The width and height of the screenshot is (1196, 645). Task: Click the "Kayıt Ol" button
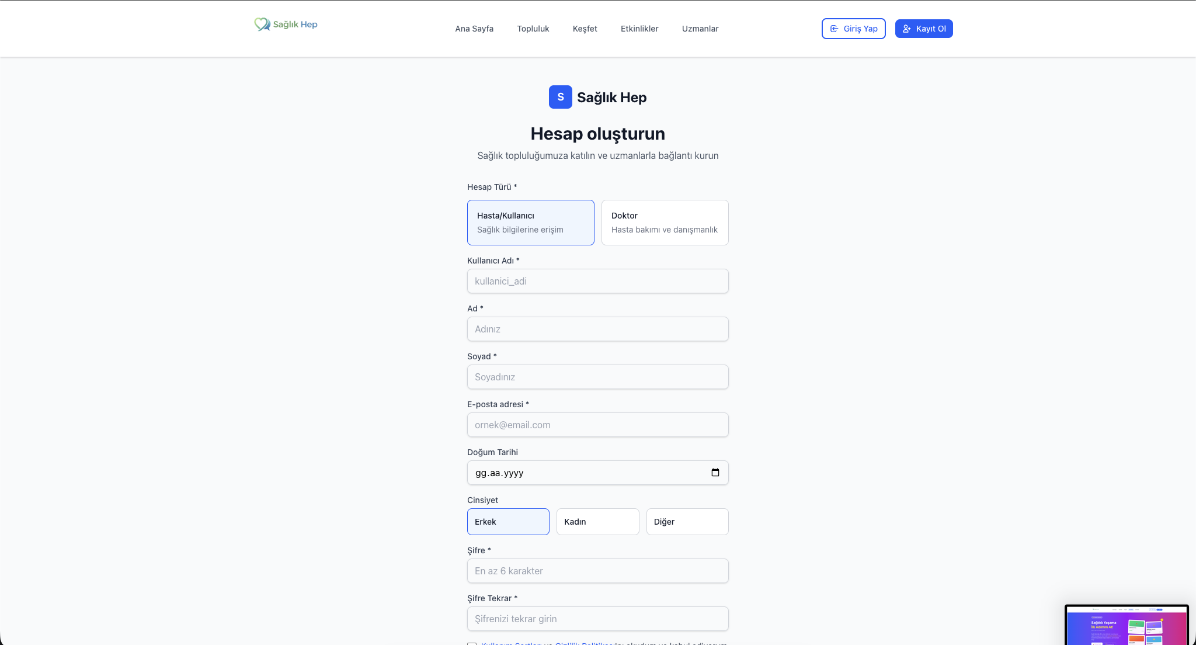(924, 28)
